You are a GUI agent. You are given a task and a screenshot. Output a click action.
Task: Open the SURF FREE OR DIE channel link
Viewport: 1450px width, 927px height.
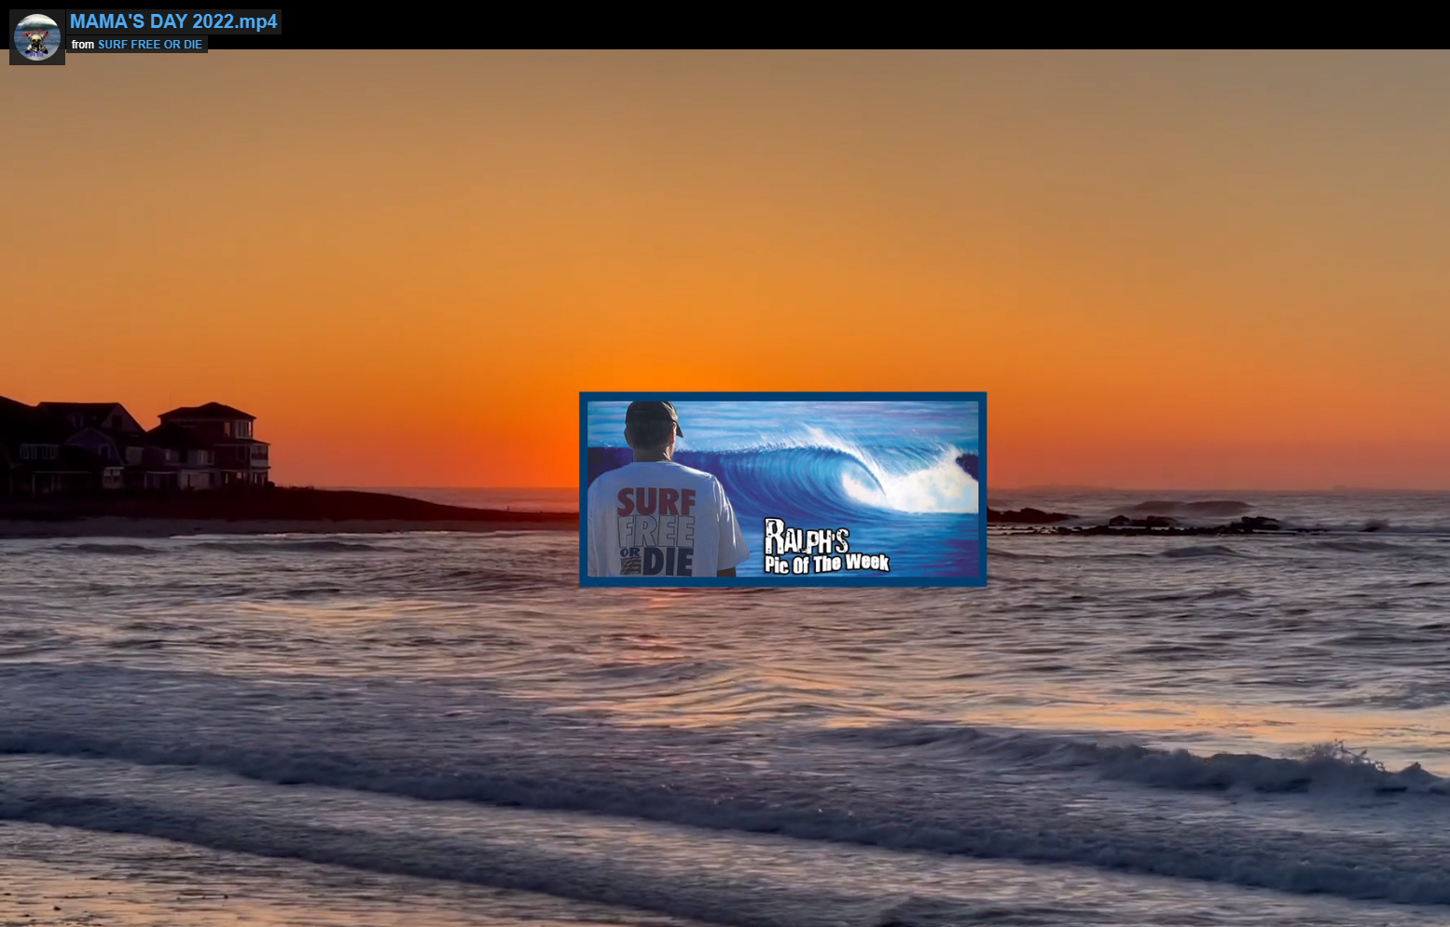(x=150, y=45)
